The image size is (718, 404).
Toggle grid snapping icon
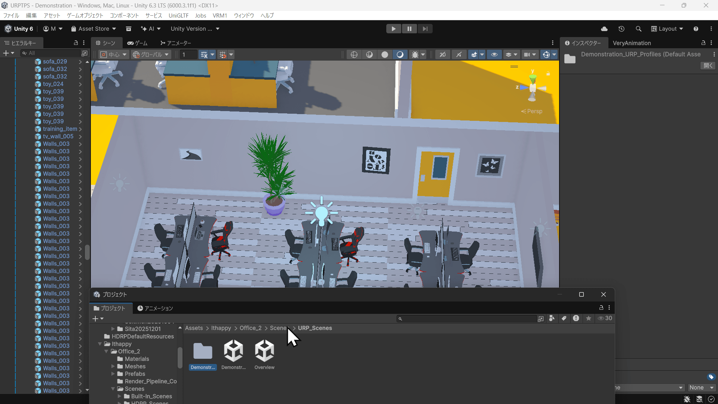[204, 55]
